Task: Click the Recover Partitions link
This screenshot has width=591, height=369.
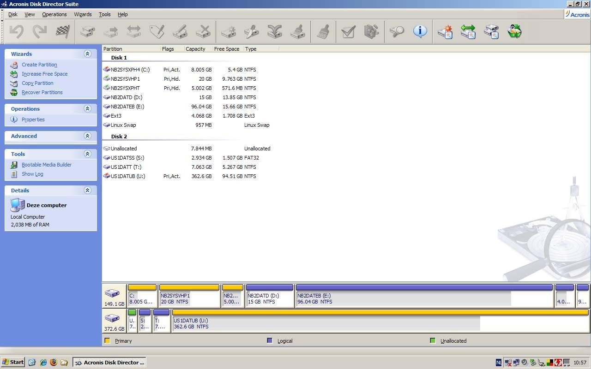Action: [x=42, y=92]
